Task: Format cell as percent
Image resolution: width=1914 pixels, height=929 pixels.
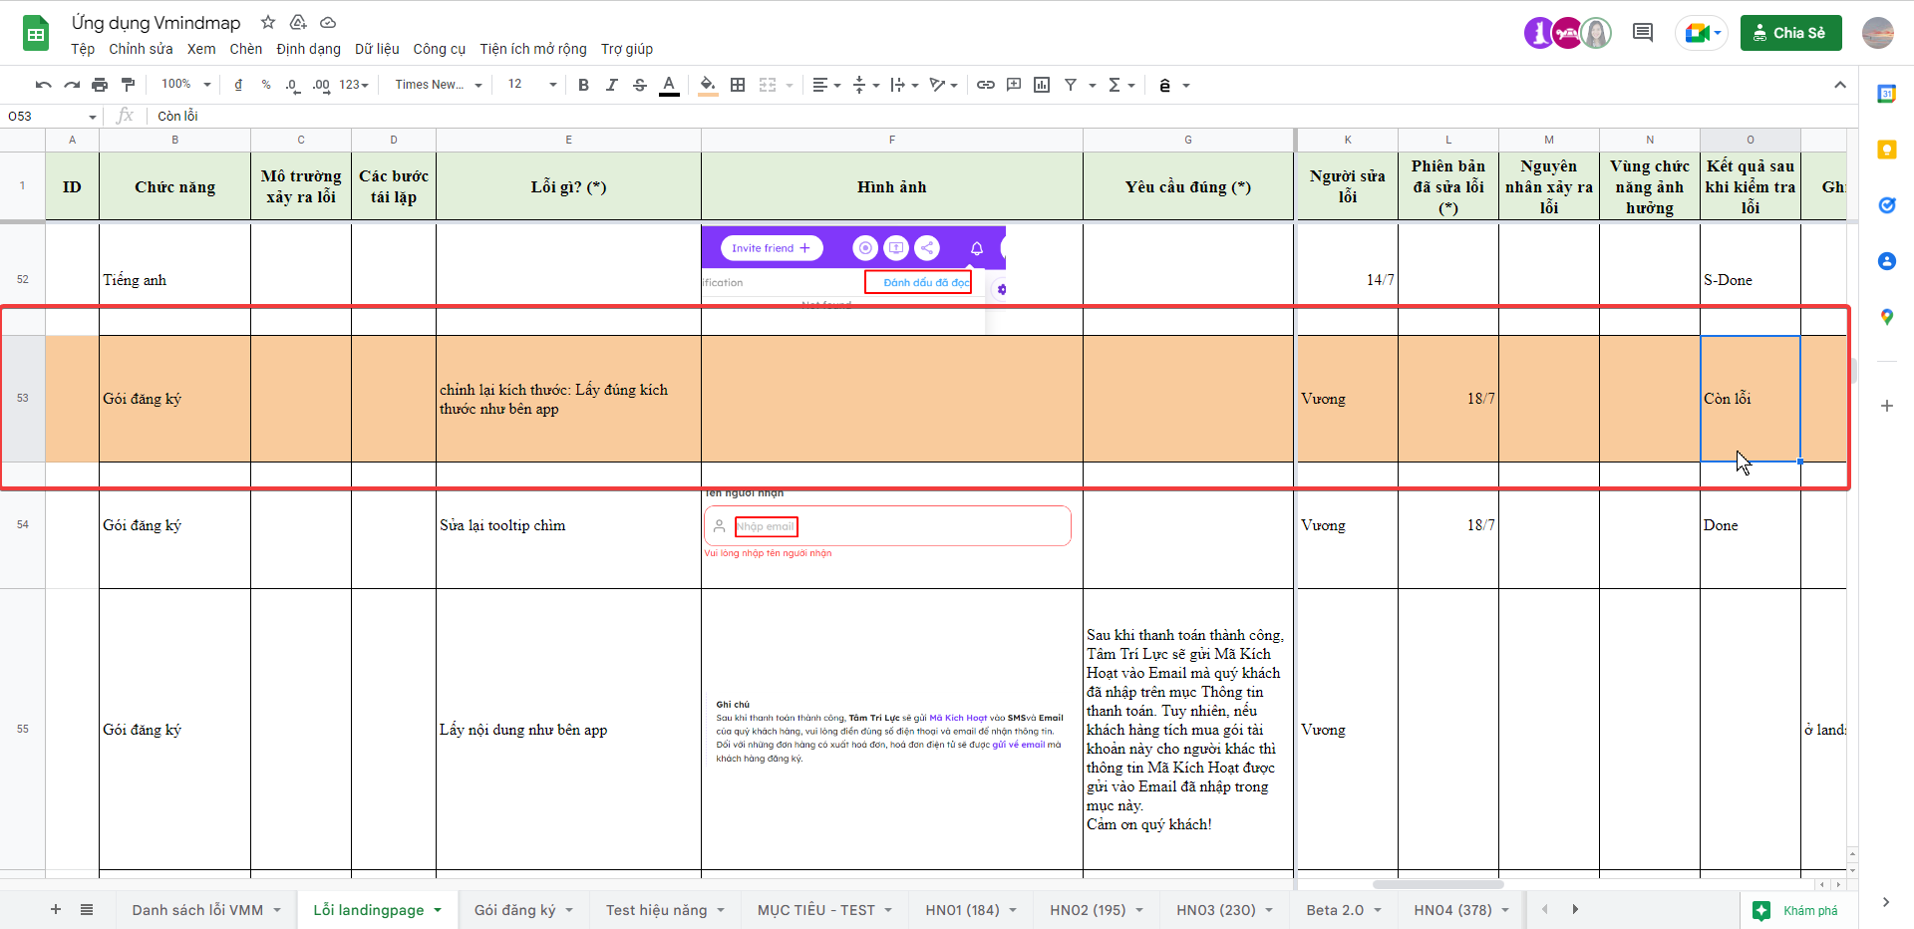Action: [x=266, y=85]
